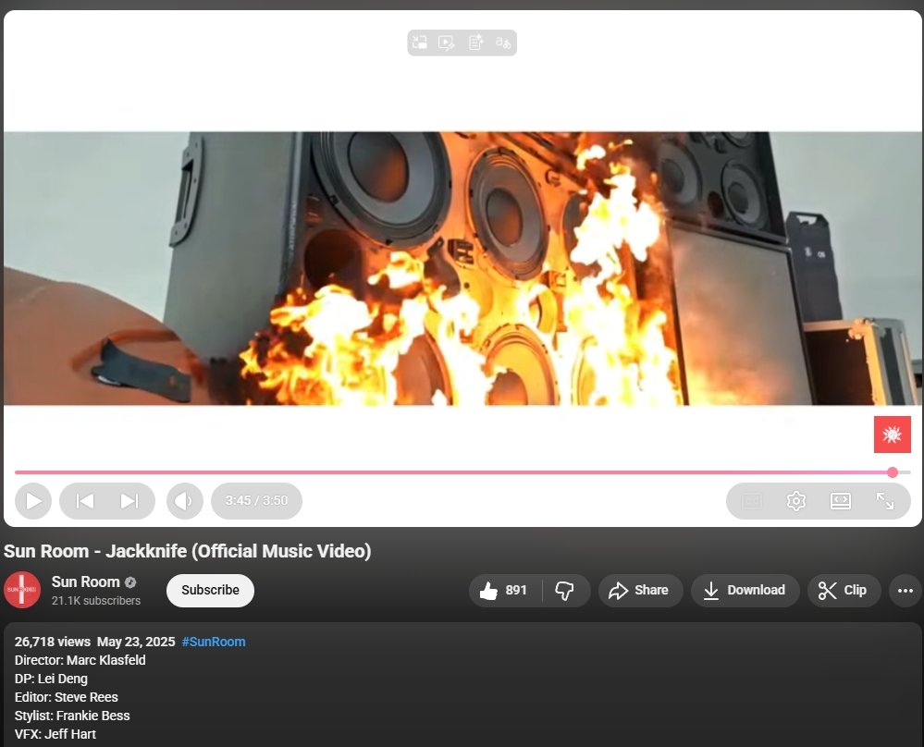
Task: Click the video-with-pen icon in the overlay toolbar
Action: pos(447,43)
